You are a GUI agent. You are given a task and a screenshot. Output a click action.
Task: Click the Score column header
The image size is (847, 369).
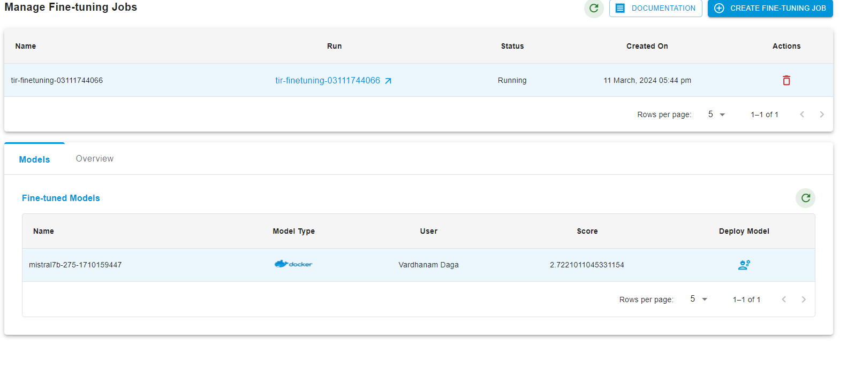coord(587,231)
